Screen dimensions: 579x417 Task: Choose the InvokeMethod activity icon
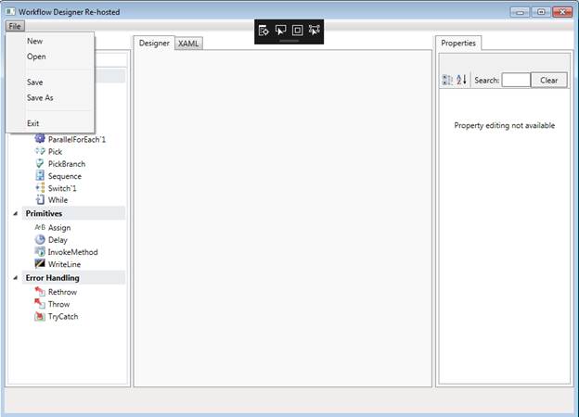(40, 252)
